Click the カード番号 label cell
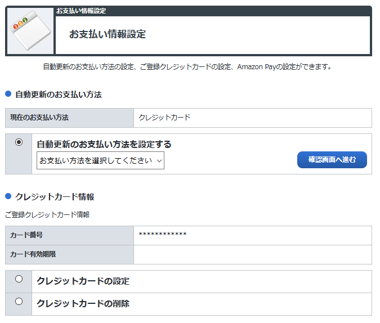The height and width of the screenshot is (323, 380). (70, 235)
